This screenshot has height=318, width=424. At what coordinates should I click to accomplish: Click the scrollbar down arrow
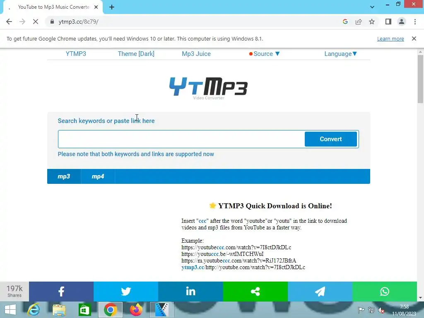pyautogui.click(x=420, y=298)
